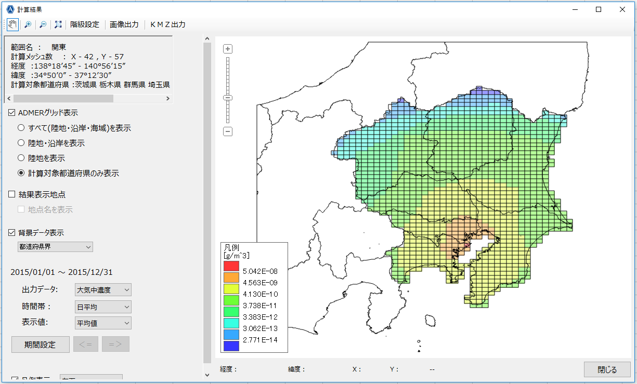Click the red 5.042E-08 legend swatch

pyautogui.click(x=231, y=266)
